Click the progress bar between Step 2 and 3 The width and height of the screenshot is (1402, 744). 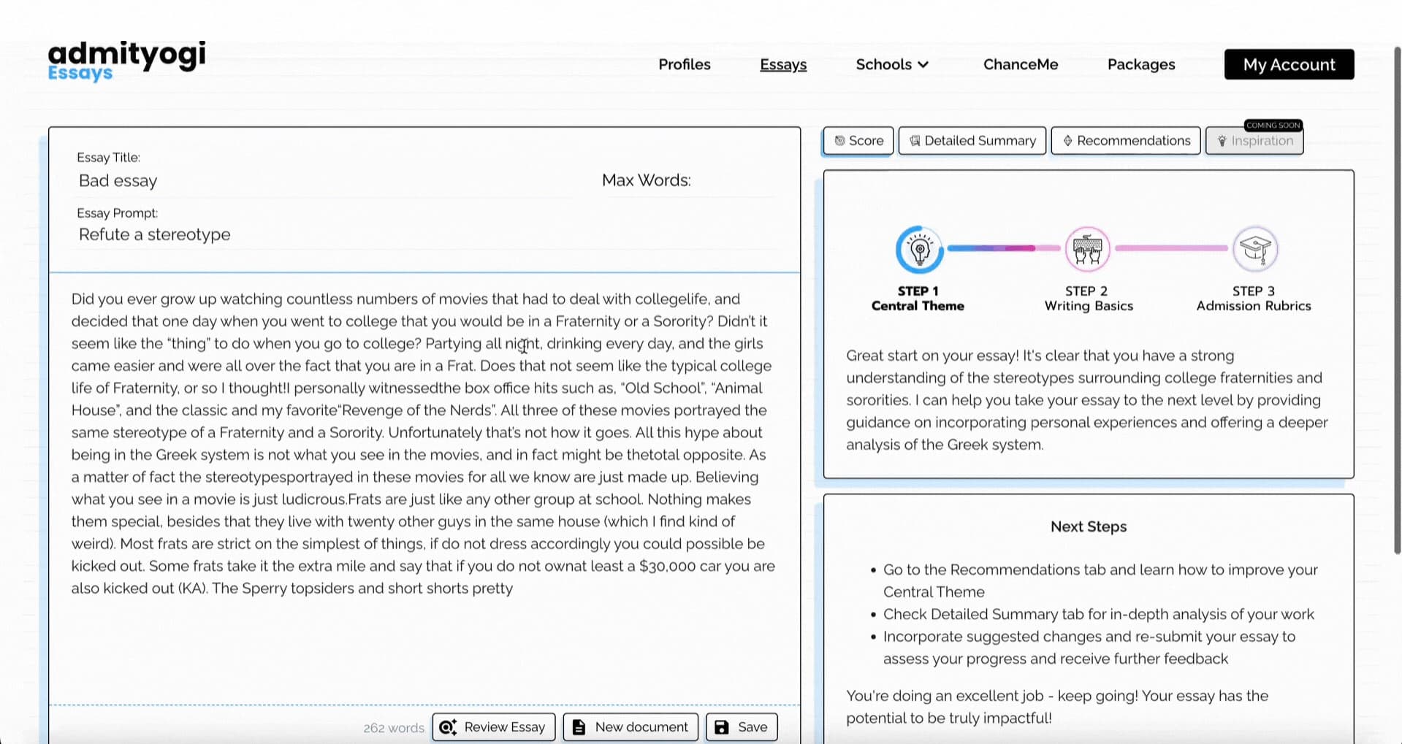(1171, 248)
